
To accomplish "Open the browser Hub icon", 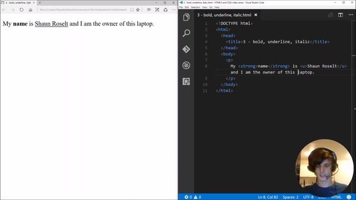I will pyautogui.click(x=149, y=10).
